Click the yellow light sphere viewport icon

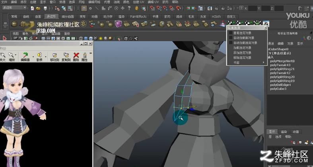click(101, 38)
